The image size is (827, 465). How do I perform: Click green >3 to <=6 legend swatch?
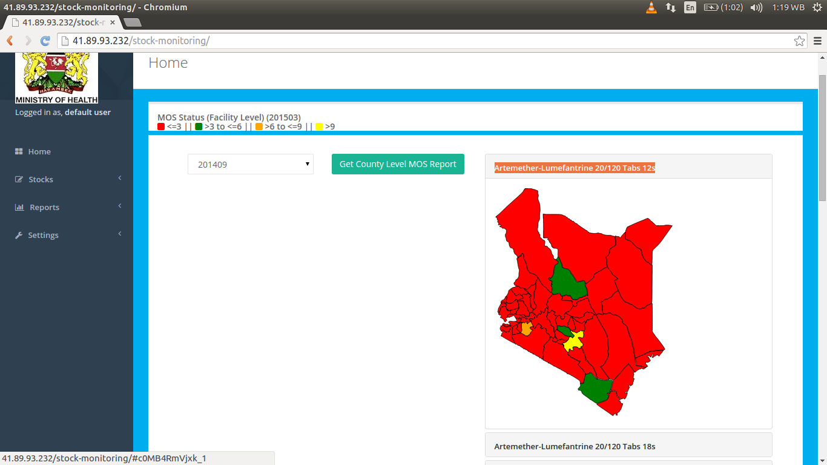(x=199, y=127)
